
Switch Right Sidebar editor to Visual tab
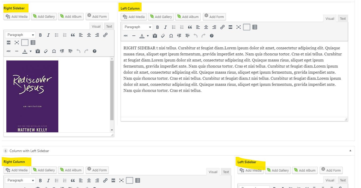pyautogui.click(x=96, y=26)
